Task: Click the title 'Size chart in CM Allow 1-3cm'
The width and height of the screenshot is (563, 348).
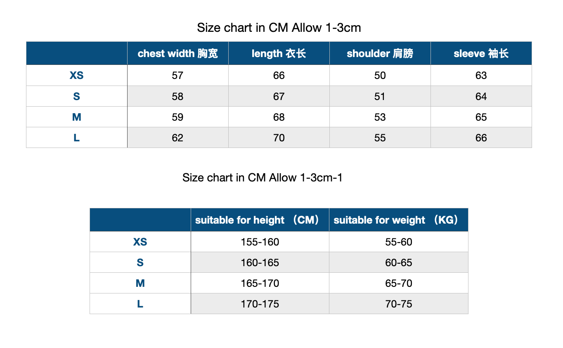Action: (279, 28)
